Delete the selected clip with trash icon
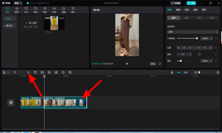Screen dimensions: 222x133 (x=35, y=72)
